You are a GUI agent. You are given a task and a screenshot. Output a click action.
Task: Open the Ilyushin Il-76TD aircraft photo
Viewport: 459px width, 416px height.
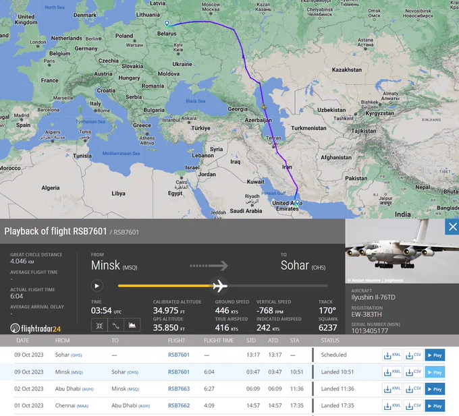click(x=402, y=251)
